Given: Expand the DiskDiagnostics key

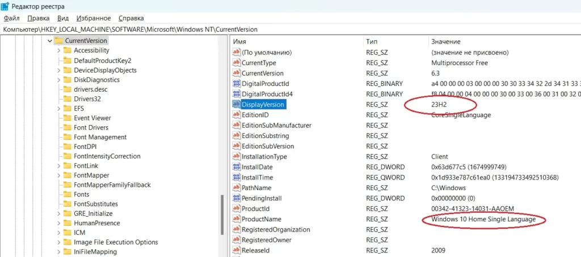Looking at the screenshot, I should point(59,80).
